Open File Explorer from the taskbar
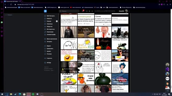The image size is (172, 96). tap(11, 94)
